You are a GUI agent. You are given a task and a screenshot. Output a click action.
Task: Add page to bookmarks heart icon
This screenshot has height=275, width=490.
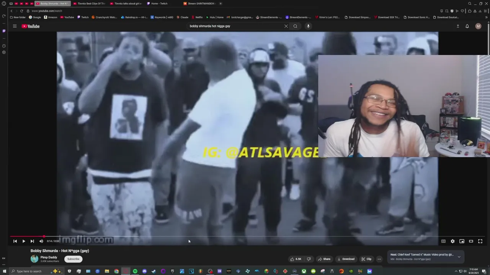pyautogui.click(x=462, y=11)
